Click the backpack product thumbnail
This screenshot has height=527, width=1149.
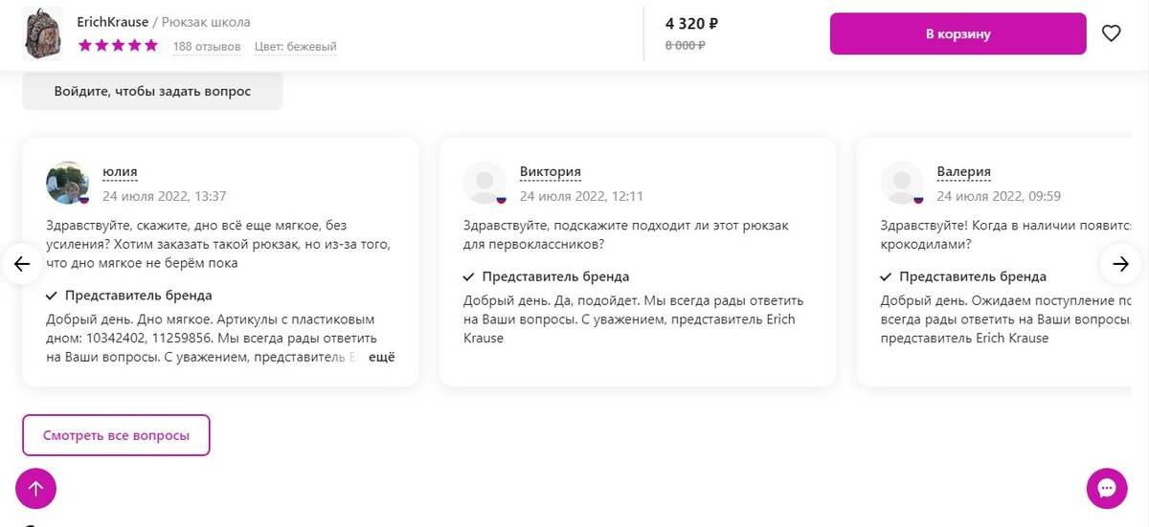click(x=42, y=34)
